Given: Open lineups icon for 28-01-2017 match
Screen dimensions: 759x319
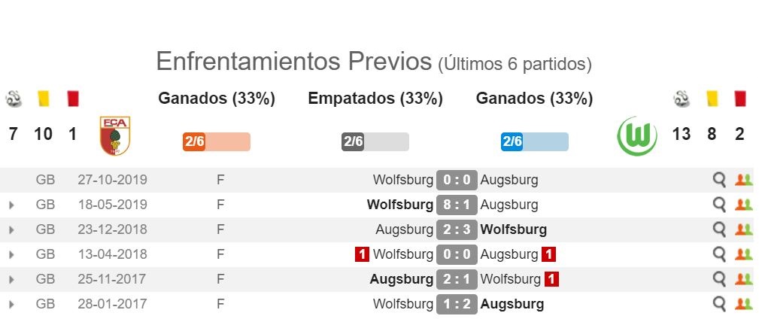Looking at the screenshot, I should 743,304.
